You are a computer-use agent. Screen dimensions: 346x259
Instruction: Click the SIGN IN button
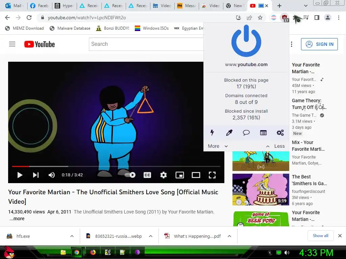(x=319, y=44)
